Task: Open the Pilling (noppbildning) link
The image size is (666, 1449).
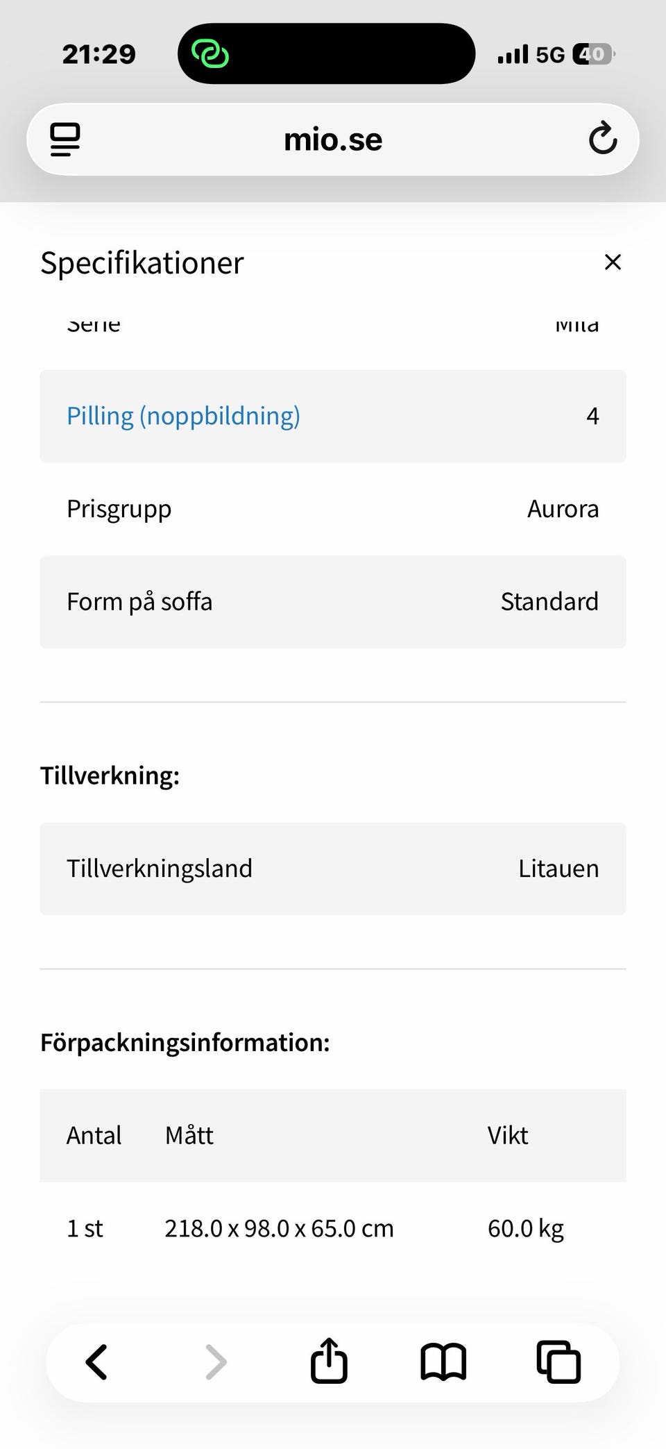Action: pyautogui.click(x=183, y=416)
